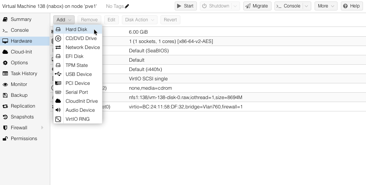The image size is (366, 185).
Task: Click the Summary book icon in sidebar
Action: point(5,19)
